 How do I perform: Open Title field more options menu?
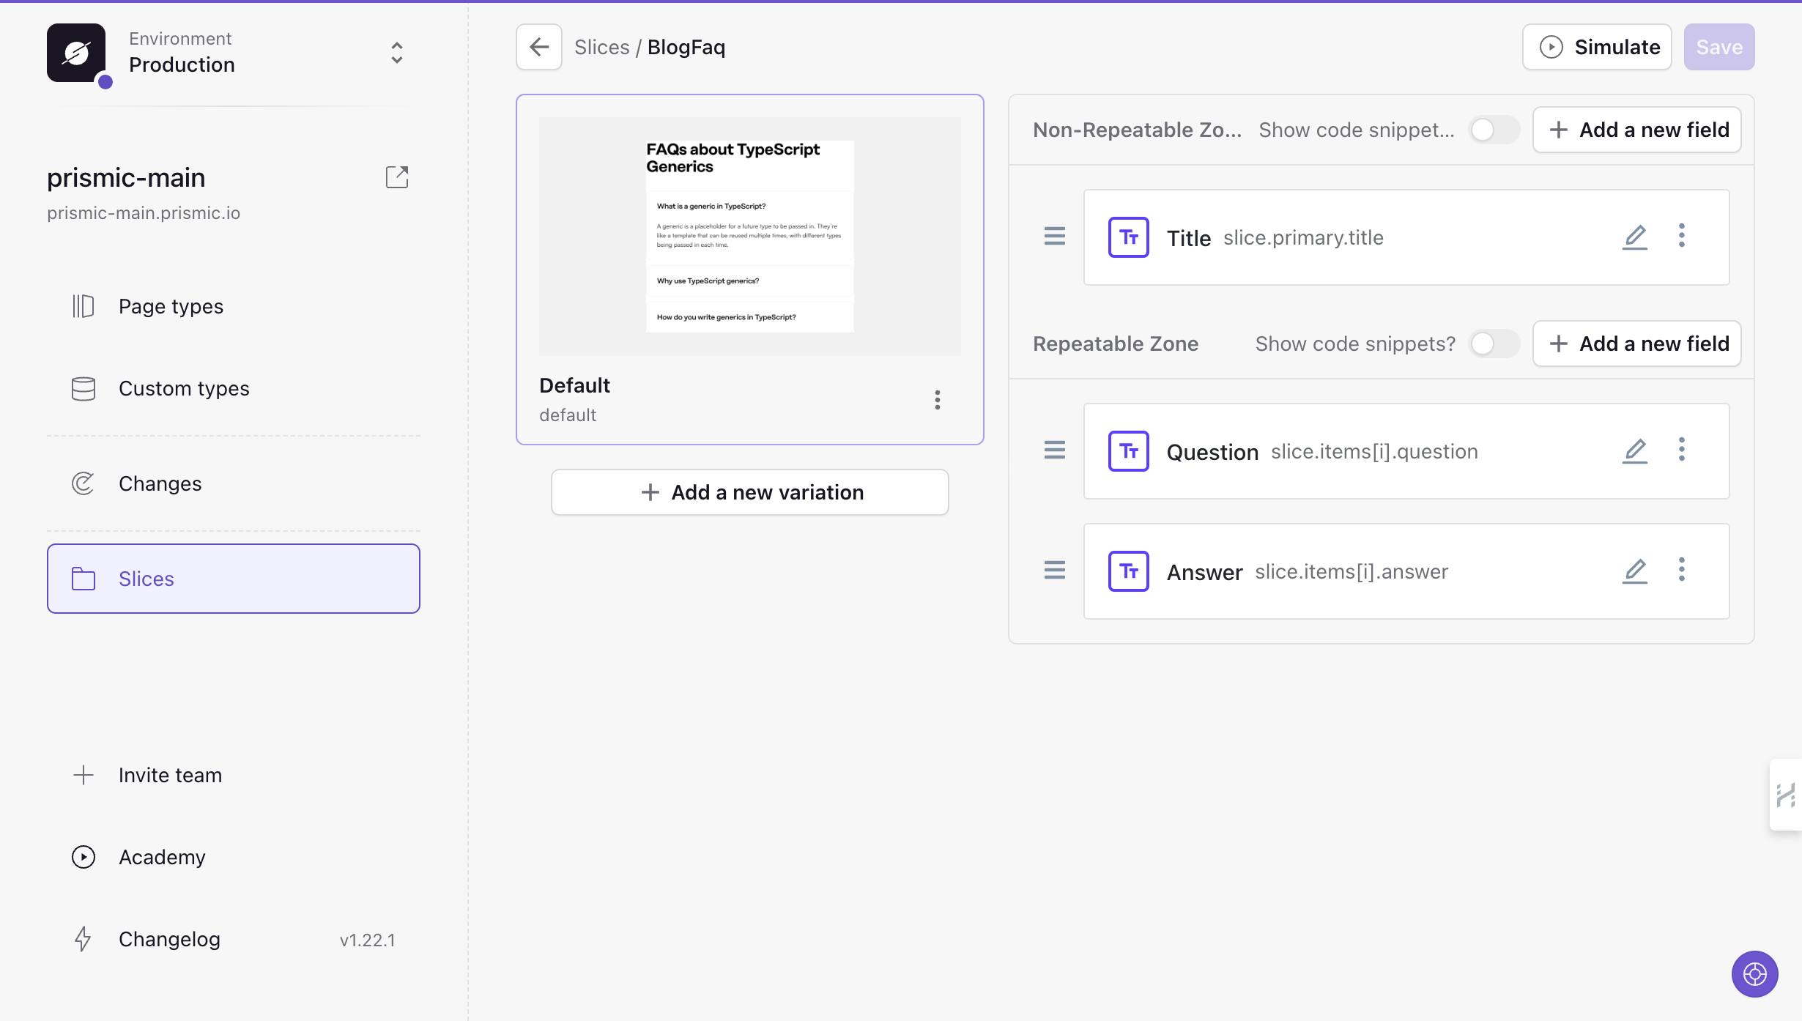coord(1681,237)
